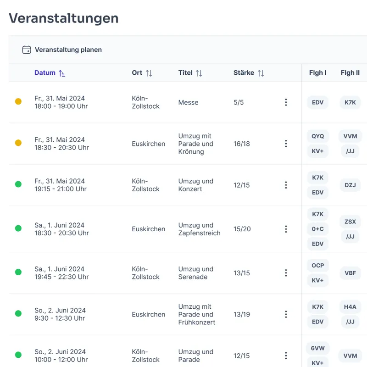Viewport: 367px width, 367px height.
Task: Open the actions menu for Umzug und Zapfenstreich
Action: [x=286, y=229]
